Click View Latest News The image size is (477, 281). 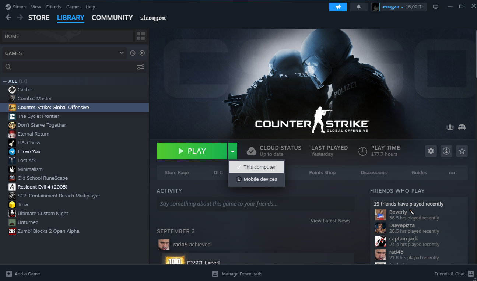330,221
